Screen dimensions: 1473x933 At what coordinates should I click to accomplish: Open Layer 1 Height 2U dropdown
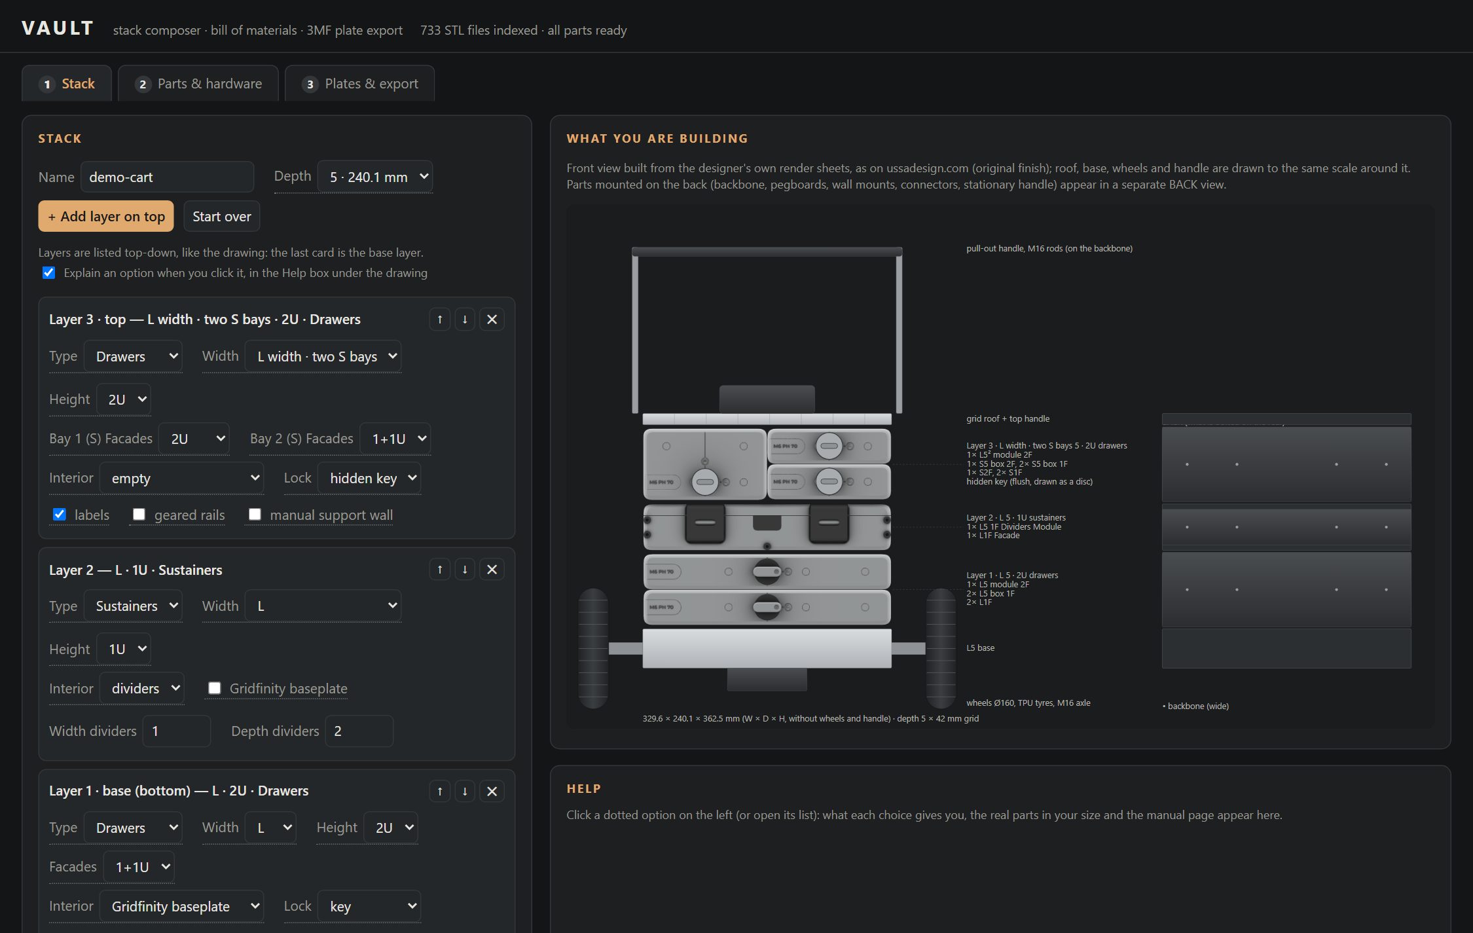[391, 828]
